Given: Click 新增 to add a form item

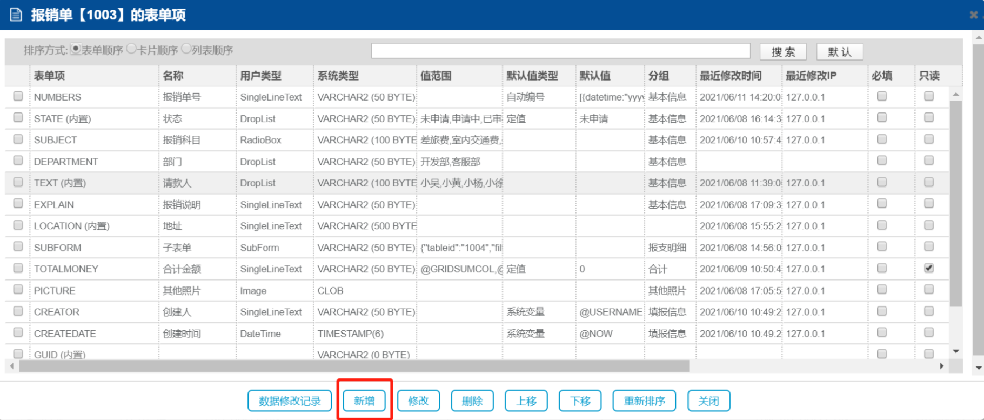Looking at the screenshot, I should (x=364, y=401).
